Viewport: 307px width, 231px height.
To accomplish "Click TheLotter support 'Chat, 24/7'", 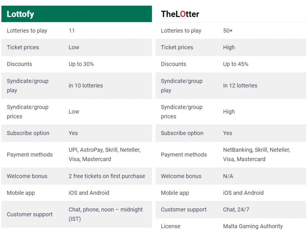I will 236,209.
